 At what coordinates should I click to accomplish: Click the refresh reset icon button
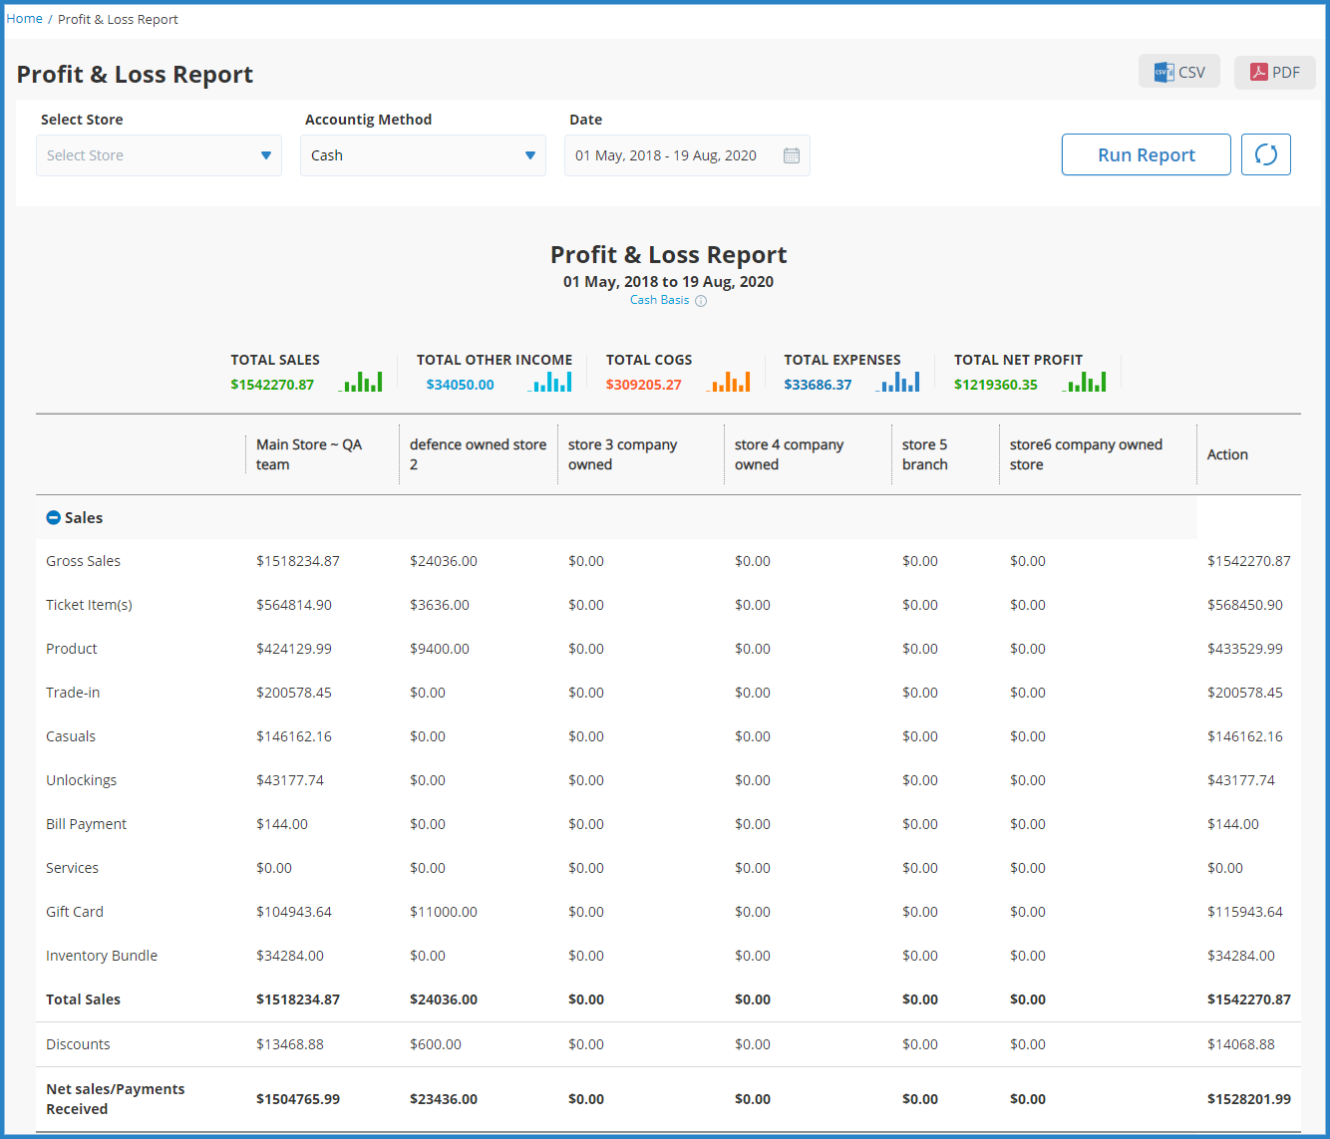[x=1266, y=154]
